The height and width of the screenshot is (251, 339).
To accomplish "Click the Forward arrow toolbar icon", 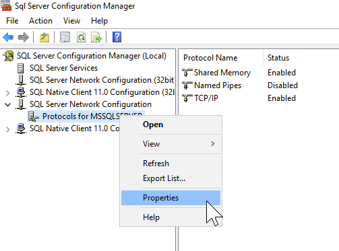I will click(24, 37).
